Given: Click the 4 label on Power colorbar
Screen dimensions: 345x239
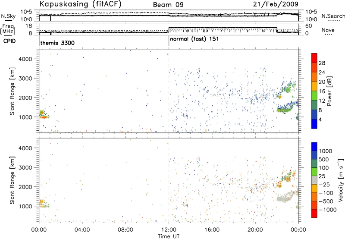Looking at the screenshot, I should (320, 119).
